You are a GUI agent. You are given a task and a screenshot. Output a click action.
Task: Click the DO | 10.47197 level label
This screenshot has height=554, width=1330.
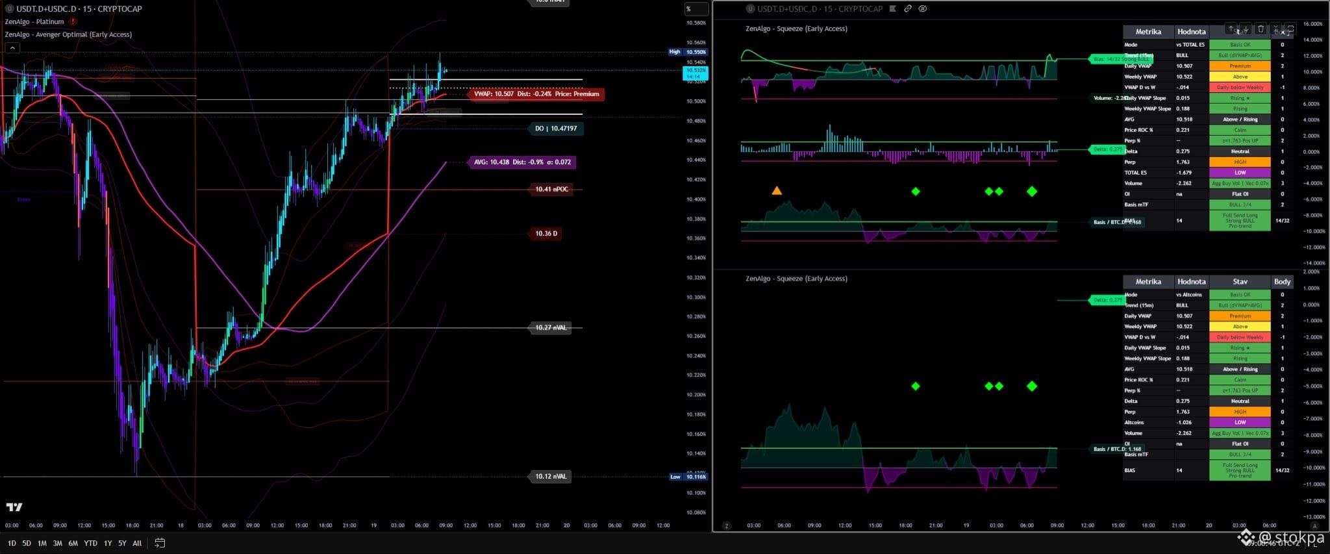coord(556,129)
